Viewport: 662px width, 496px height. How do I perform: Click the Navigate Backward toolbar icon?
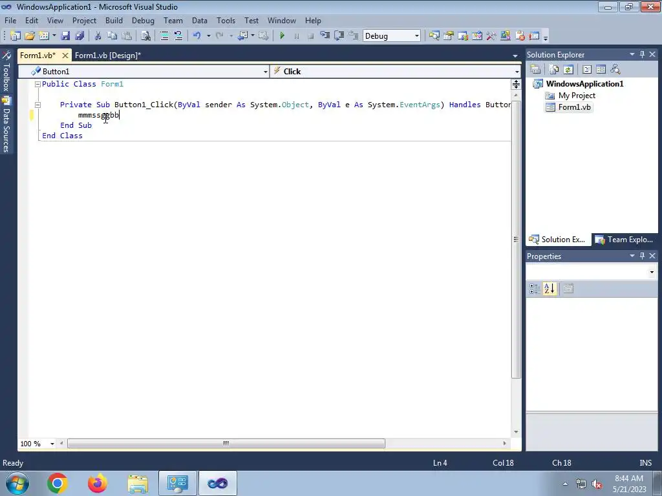(x=242, y=36)
